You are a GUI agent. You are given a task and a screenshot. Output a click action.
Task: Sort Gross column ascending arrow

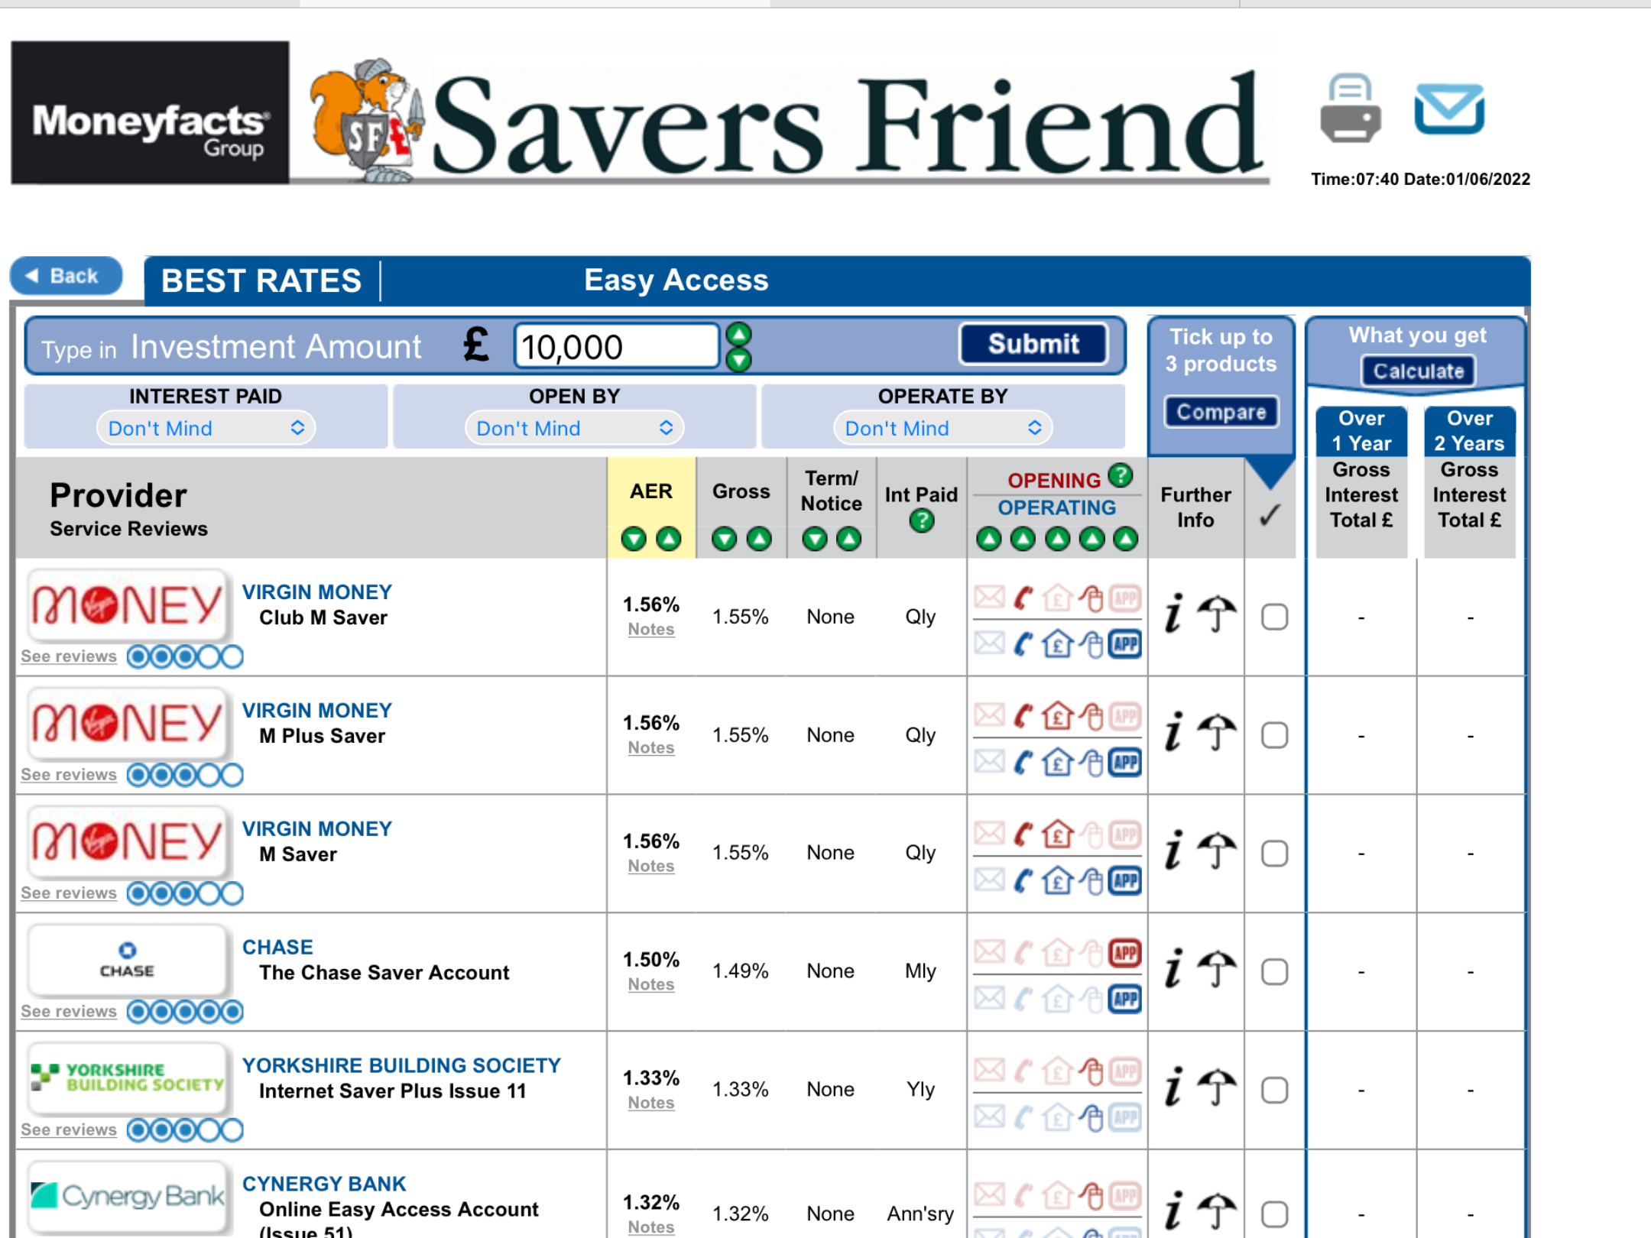pos(759,539)
